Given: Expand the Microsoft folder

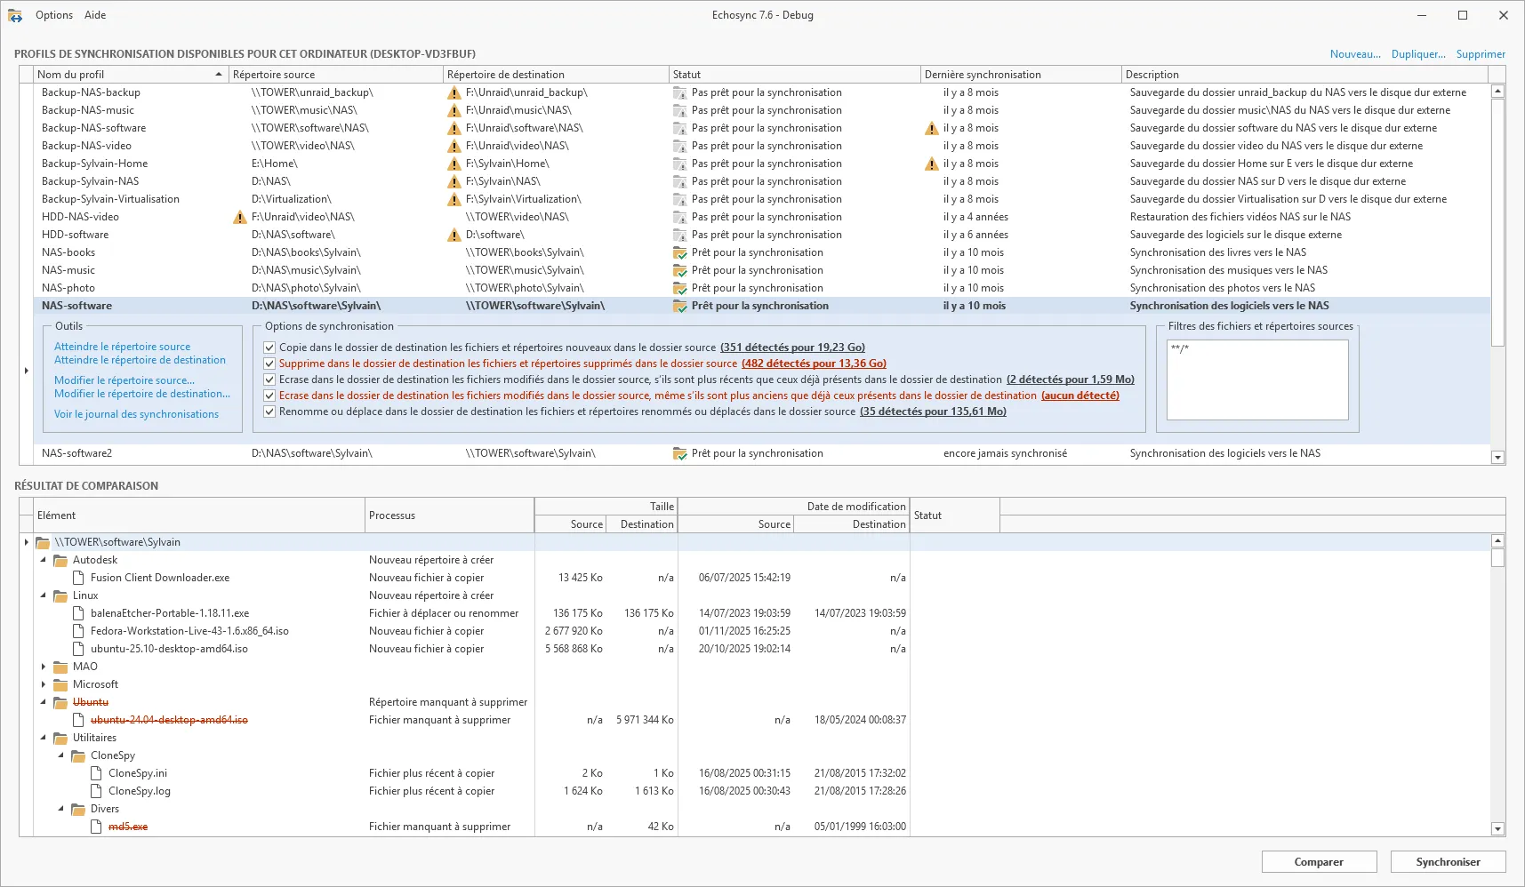Looking at the screenshot, I should (x=44, y=684).
